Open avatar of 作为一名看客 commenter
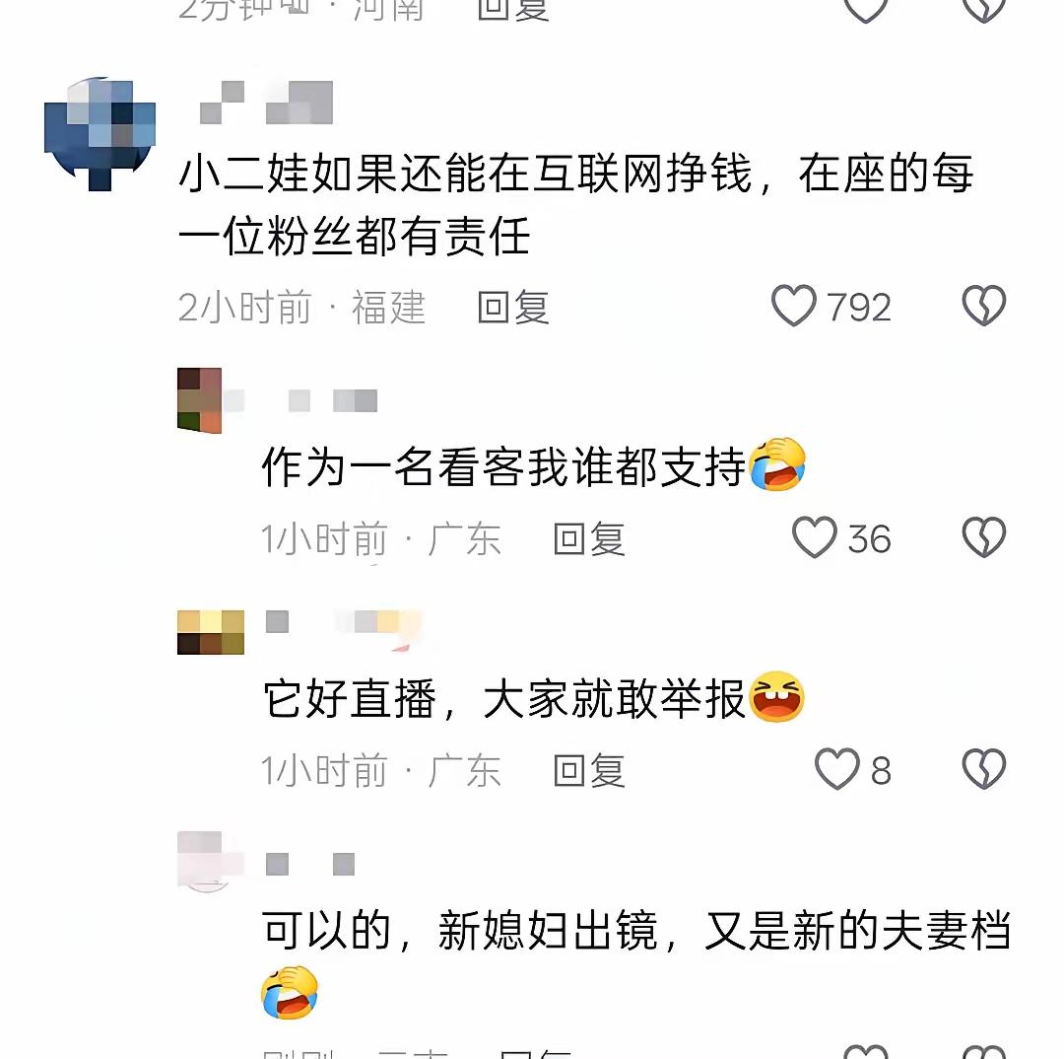Image resolution: width=1064 pixels, height=1059 pixels. (199, 400)
